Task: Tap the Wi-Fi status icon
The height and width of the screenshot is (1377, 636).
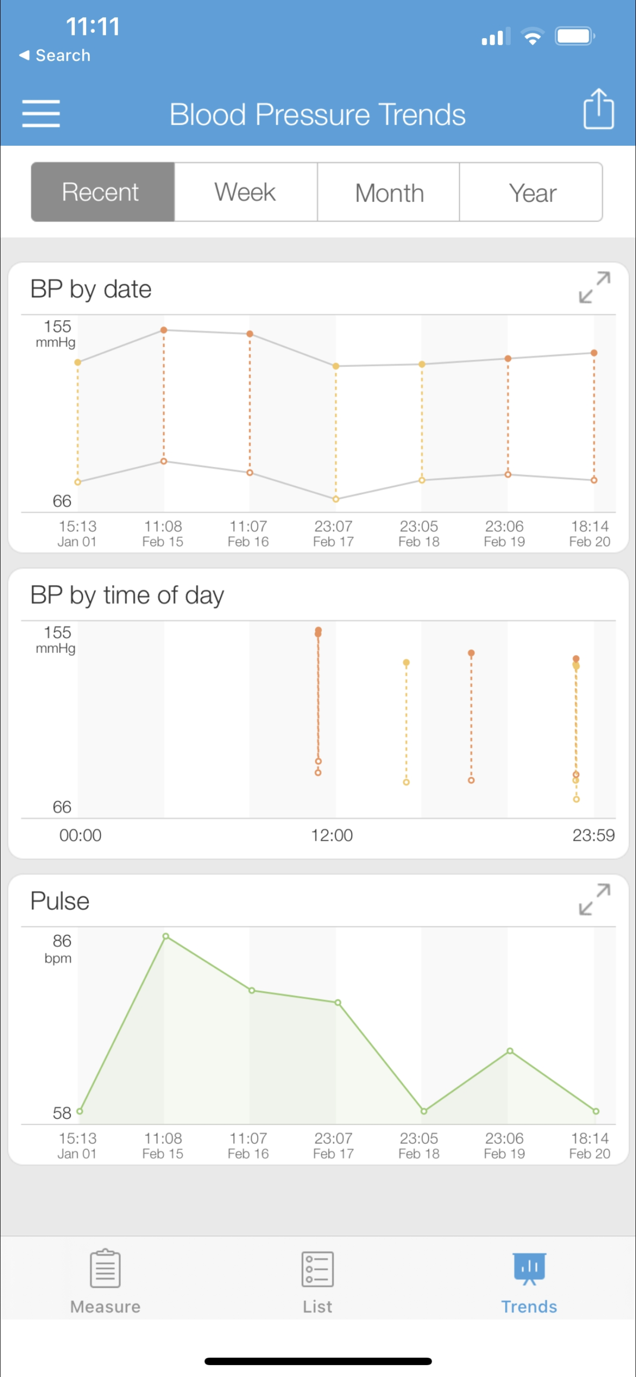Action: coord(532,37)
